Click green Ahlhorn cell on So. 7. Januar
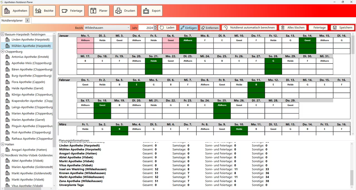This screenshot has height=190, width=356. click(188, 40)
